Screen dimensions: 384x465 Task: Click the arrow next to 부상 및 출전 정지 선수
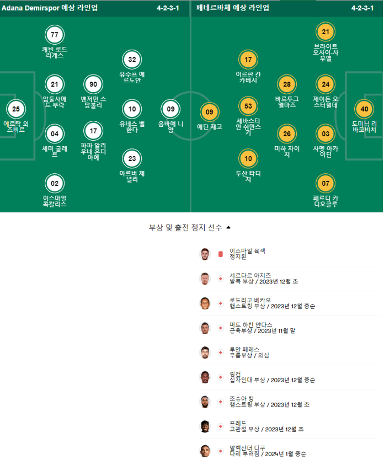pos(228,227)
